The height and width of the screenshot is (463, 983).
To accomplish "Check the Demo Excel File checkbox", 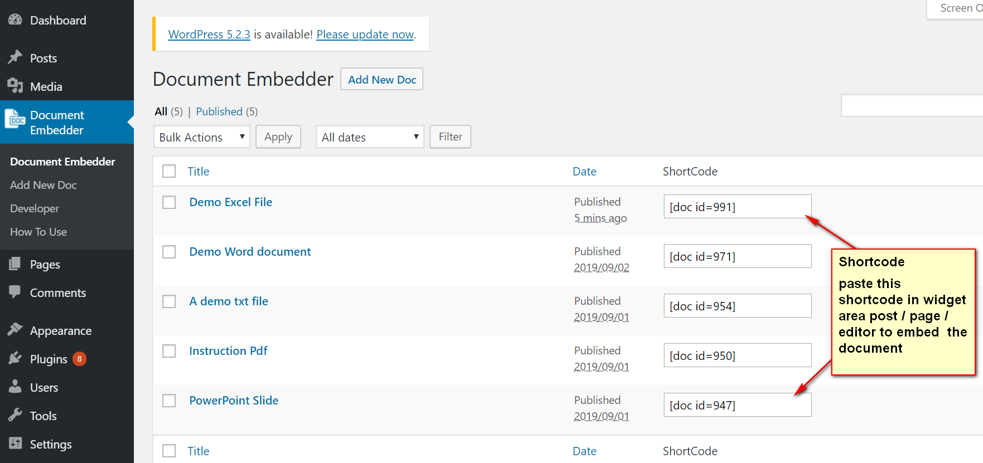I will point(169,202).
